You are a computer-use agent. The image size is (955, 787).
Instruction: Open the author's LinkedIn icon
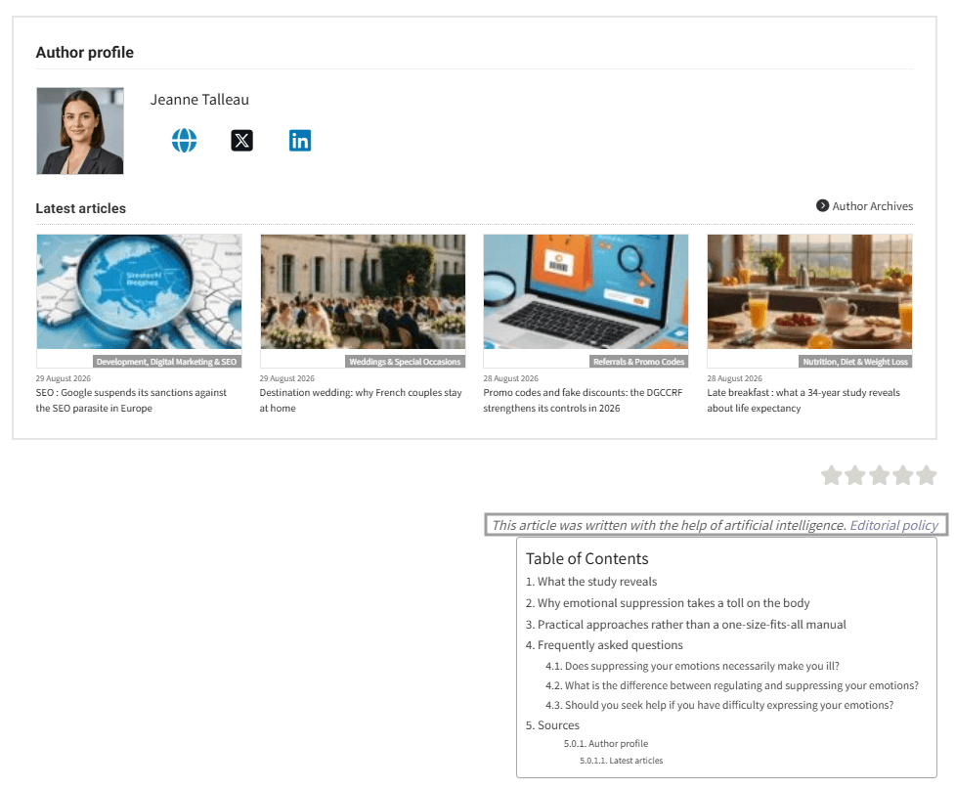pos(300,141)
